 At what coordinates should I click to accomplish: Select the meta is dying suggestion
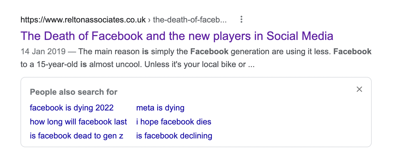click(160, 108)
